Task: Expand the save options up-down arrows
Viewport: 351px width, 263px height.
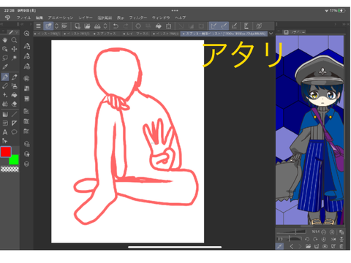Action: [x=105, y=26]
